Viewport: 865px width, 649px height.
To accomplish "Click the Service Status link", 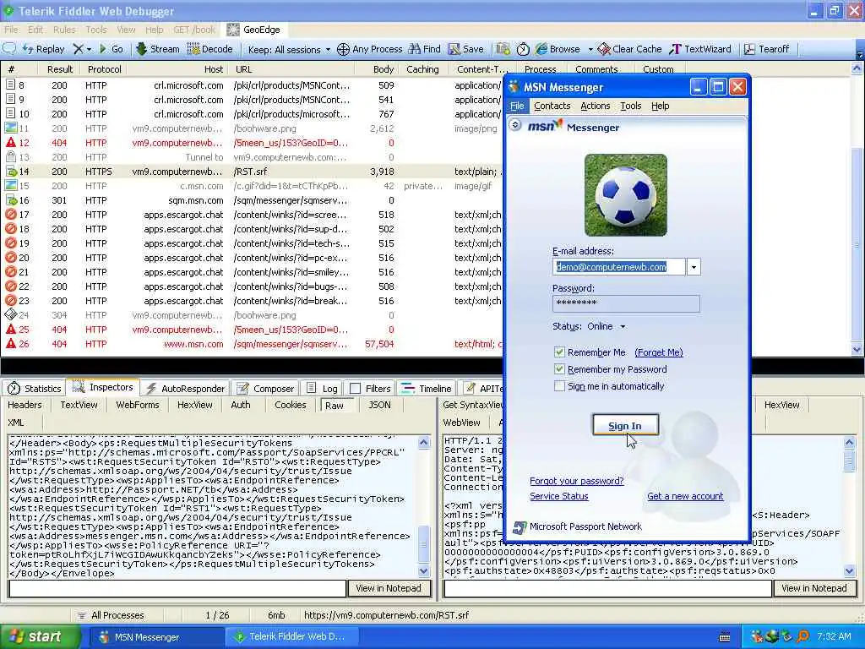I will point(559,496).
